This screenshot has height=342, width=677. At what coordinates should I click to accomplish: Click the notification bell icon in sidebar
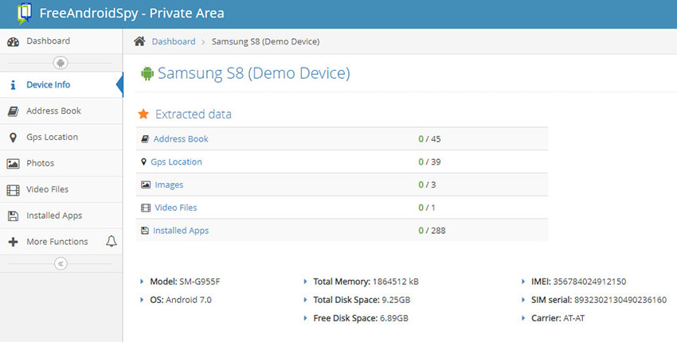pyautogui.click(x=111, y=242)
